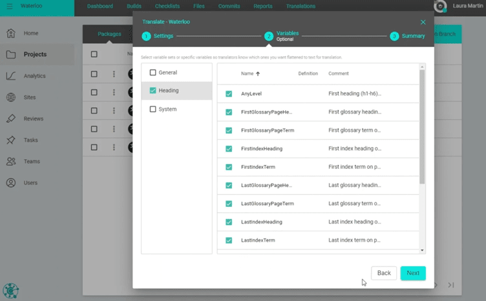Enable the General variable set checkbox

click(153, 72)
